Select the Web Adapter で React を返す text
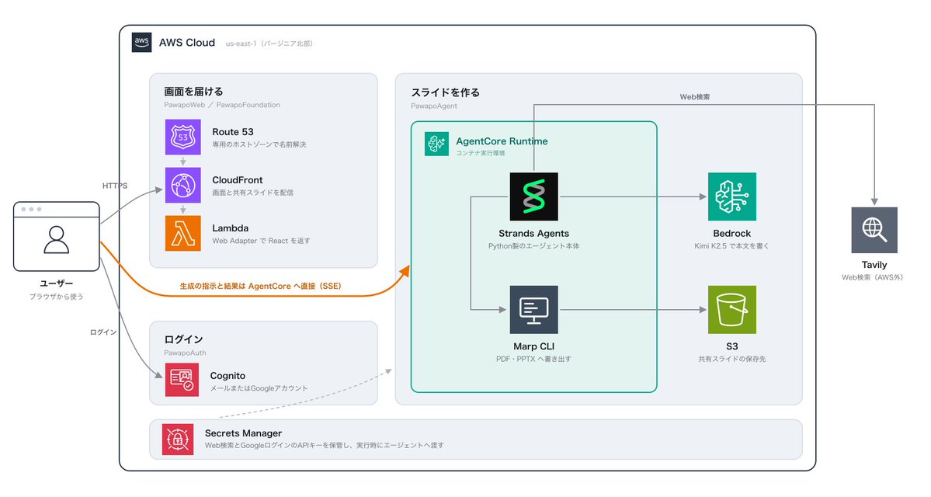The width and height of the screenshot is (931, 497). point(261,241)
